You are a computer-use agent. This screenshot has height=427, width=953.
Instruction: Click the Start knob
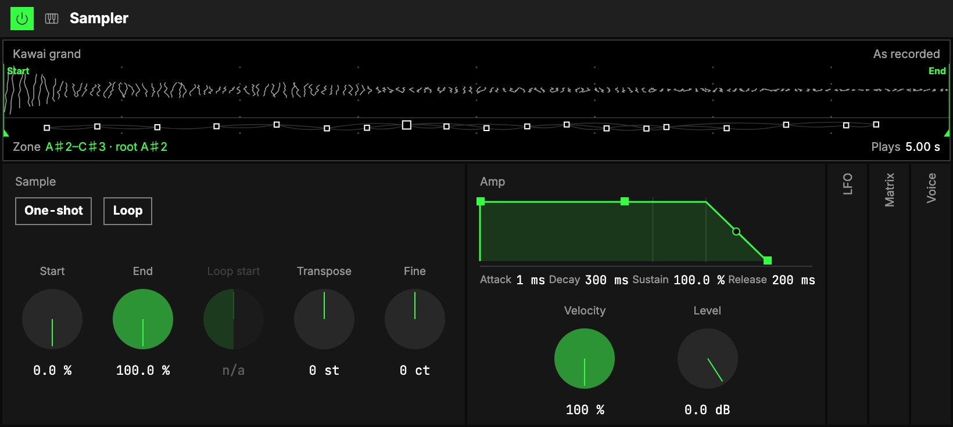click(x=52, y=319)
